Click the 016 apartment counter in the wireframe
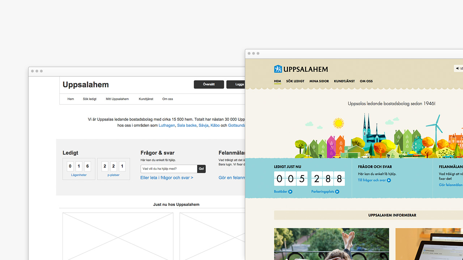This screenshot has height=260, width=463. [79, 166]
